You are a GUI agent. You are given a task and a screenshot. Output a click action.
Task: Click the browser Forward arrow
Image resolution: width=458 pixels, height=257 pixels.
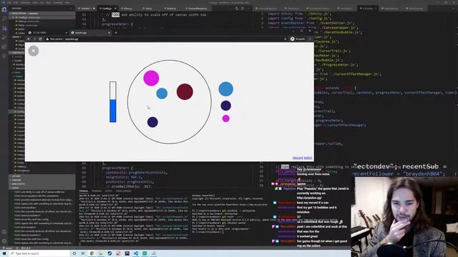(x=34, y=39)
